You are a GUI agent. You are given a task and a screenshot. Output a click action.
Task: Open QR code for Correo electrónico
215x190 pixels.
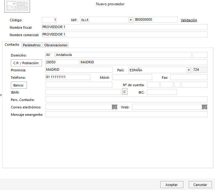114,107
